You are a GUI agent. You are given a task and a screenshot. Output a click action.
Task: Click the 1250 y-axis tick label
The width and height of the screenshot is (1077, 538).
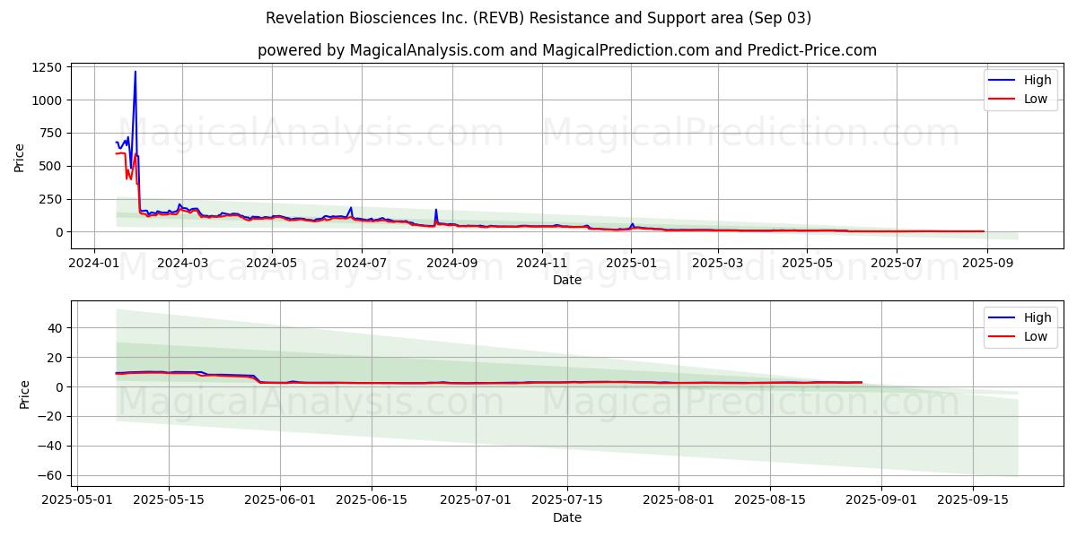(46, 67)
